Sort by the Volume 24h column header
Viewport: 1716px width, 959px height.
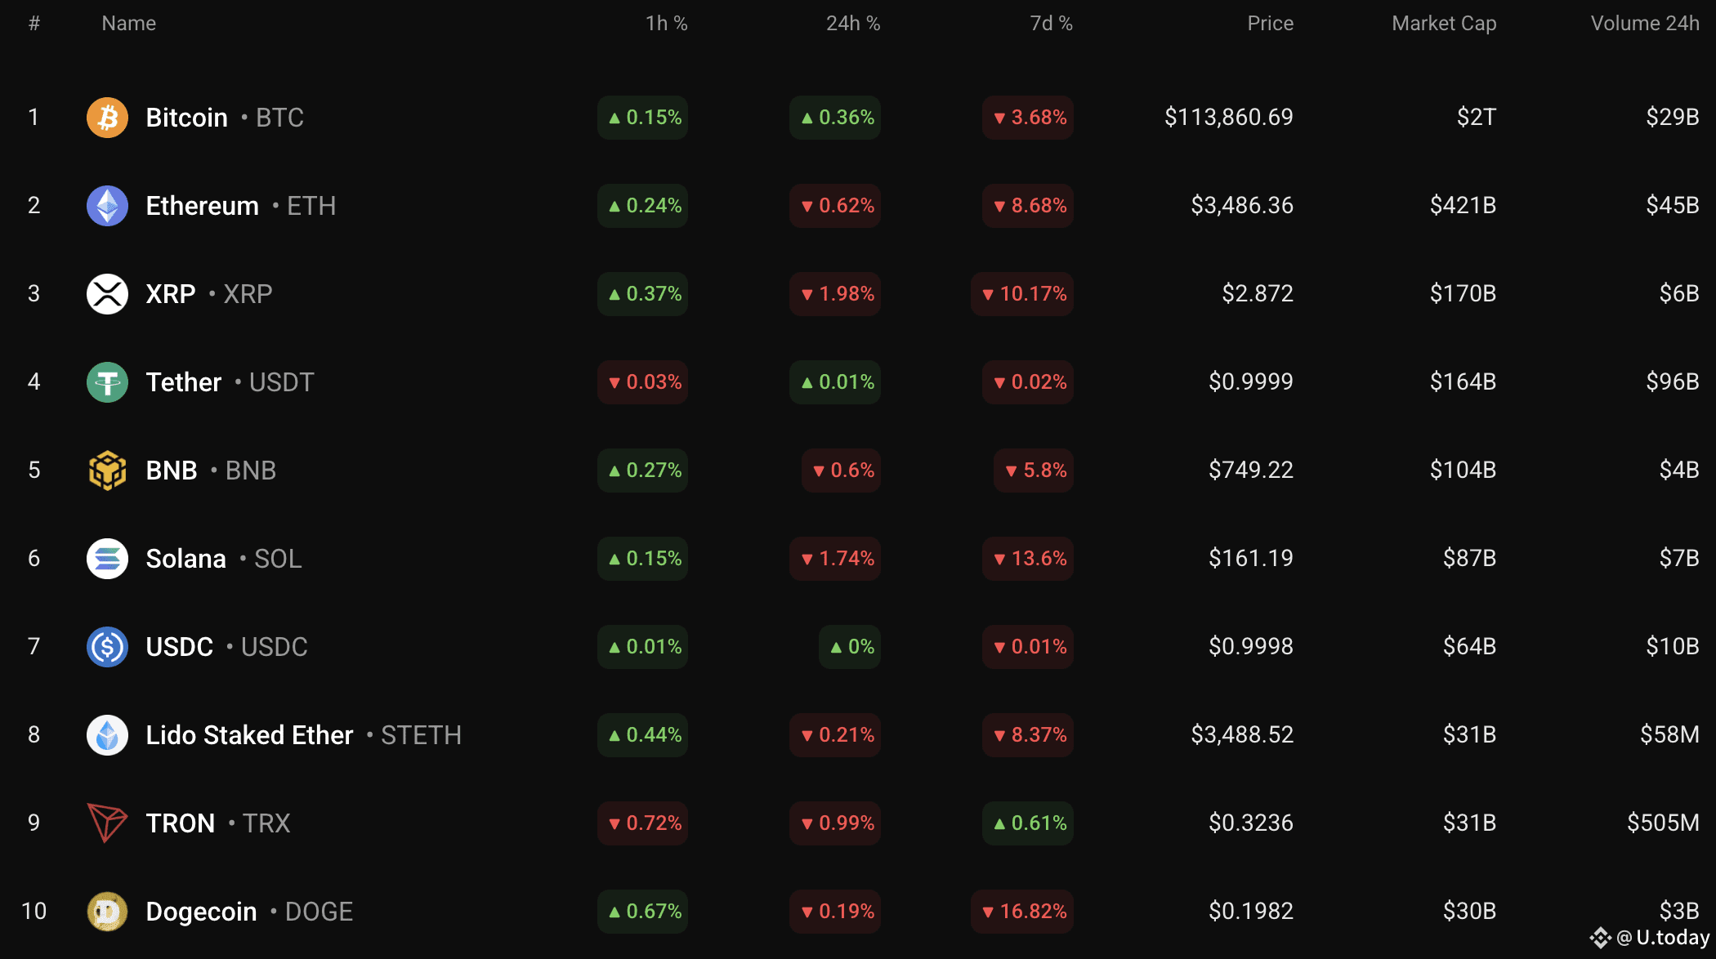click(1645, 24)
